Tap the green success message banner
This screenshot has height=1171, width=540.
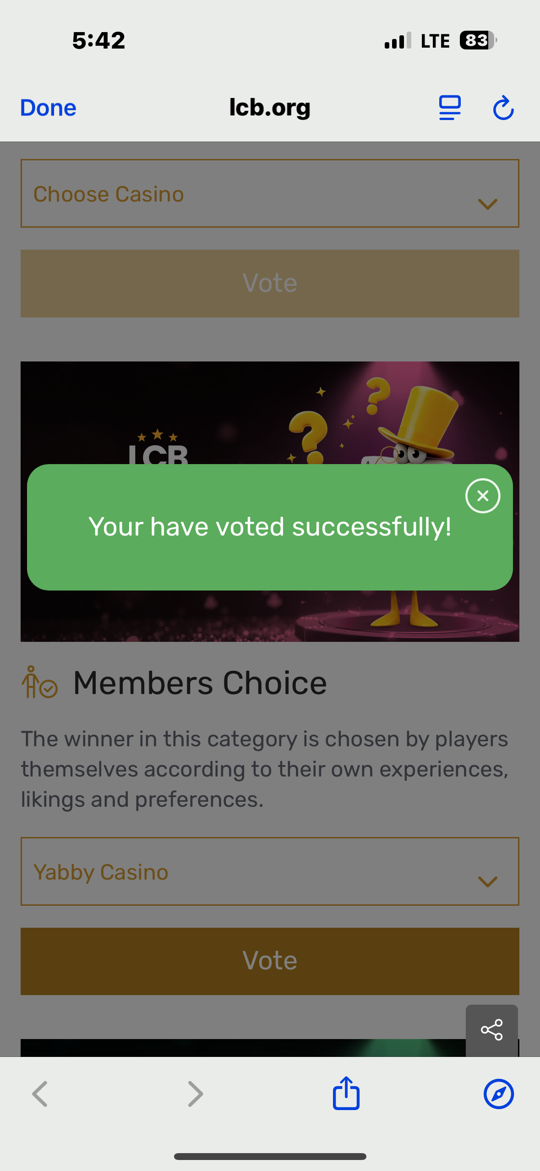tap(270, 527)
